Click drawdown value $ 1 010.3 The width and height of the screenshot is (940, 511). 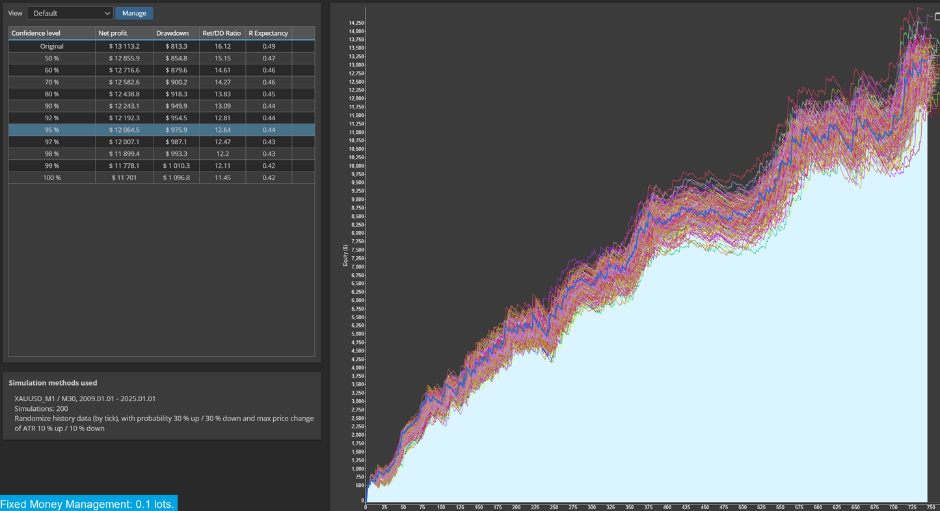(x=176, y=166)
